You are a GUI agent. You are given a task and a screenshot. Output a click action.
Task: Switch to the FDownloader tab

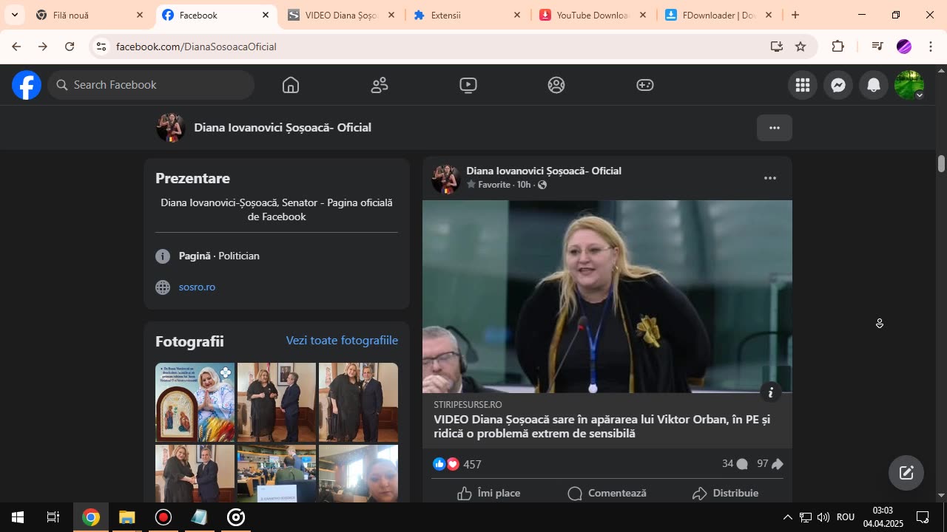[718, 15]
